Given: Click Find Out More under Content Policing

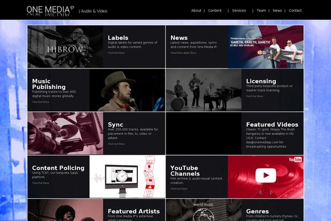Looking at the screenshot, I should tap(40, 183).
